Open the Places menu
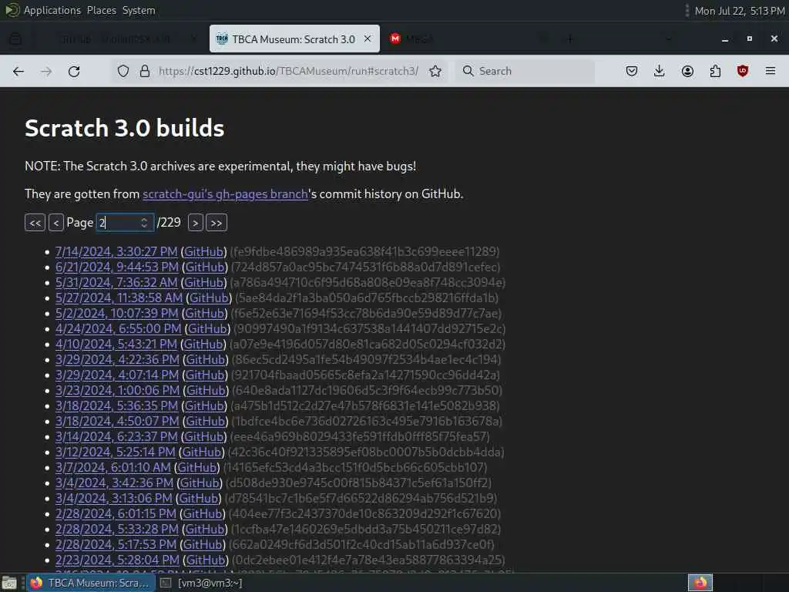This screenshot has height=592, width=789. [101, 10]
